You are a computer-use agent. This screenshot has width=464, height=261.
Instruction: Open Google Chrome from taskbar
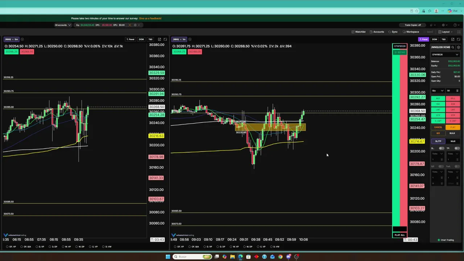[280, 257]
